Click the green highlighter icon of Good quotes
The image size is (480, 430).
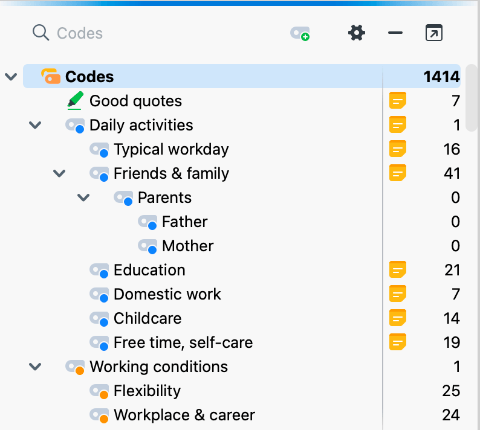(x=75, y=100)
